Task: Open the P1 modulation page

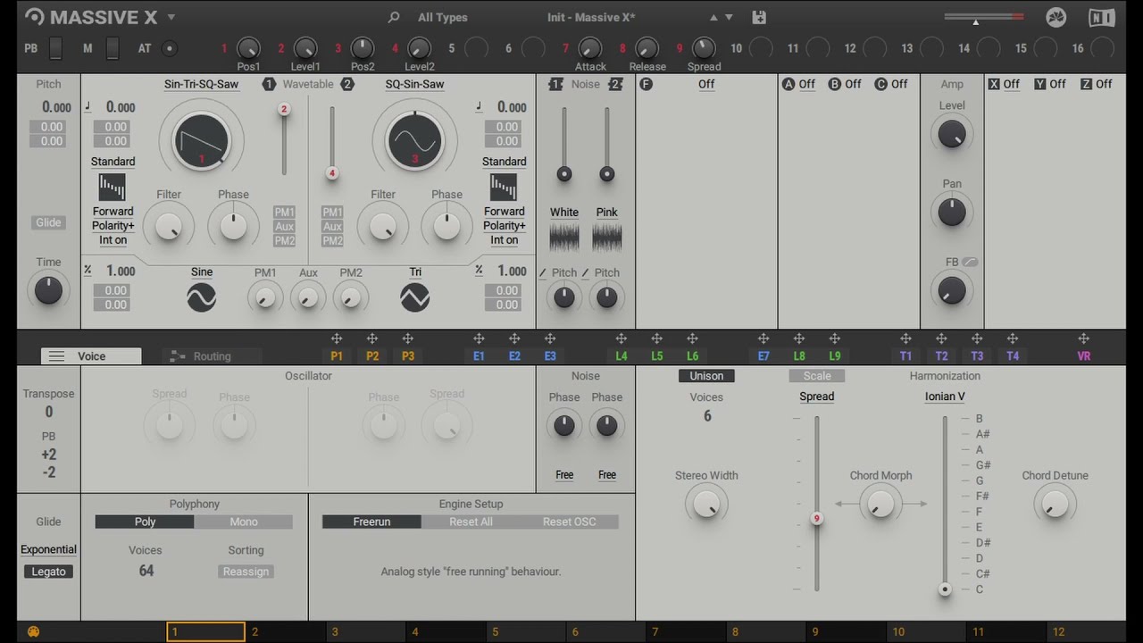Action: click(337, 355)
